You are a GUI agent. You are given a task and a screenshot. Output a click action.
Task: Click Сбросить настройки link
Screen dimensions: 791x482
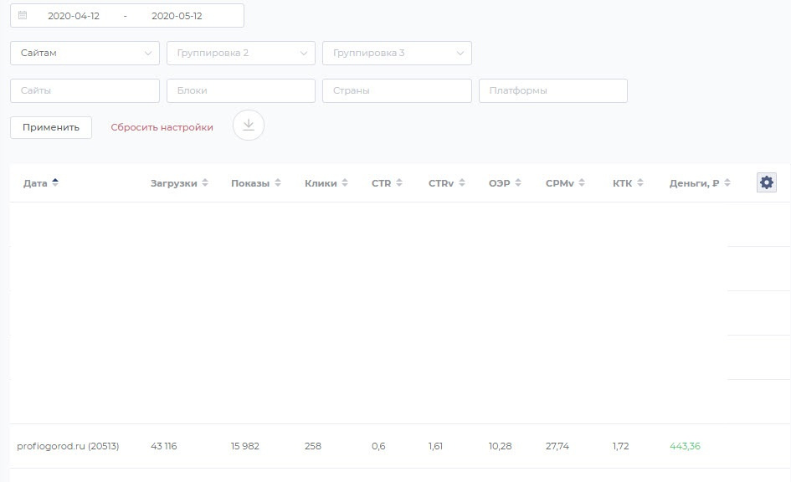pos(162,127)
